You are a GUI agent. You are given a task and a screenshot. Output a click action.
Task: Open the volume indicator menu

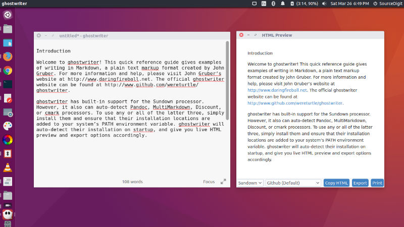coord(324,4)
